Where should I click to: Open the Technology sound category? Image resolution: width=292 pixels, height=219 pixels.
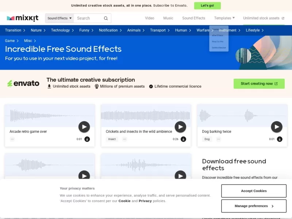pyautogui.click(x=62, y=30)
